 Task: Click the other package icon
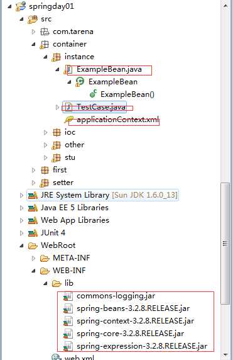click(56, 145)
